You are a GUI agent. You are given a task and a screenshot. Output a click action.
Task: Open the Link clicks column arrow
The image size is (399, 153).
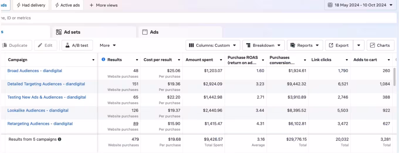pyautogui.click(x=347, y=60)
